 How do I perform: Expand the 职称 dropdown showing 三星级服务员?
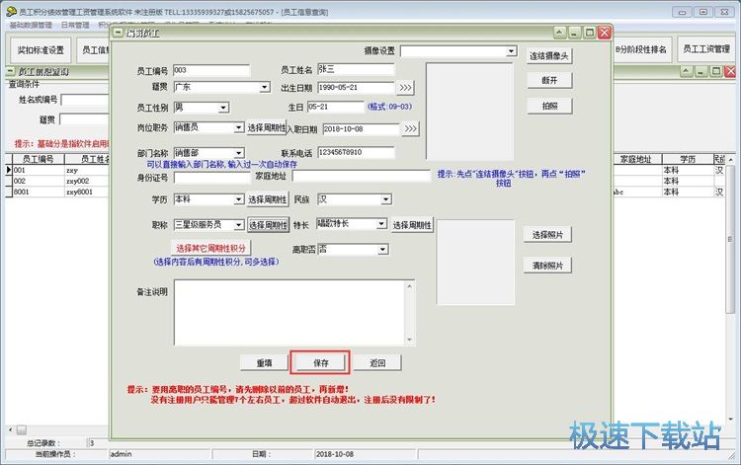click(239, 225)
